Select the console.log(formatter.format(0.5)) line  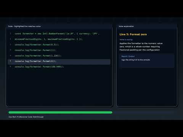[37, 45]
